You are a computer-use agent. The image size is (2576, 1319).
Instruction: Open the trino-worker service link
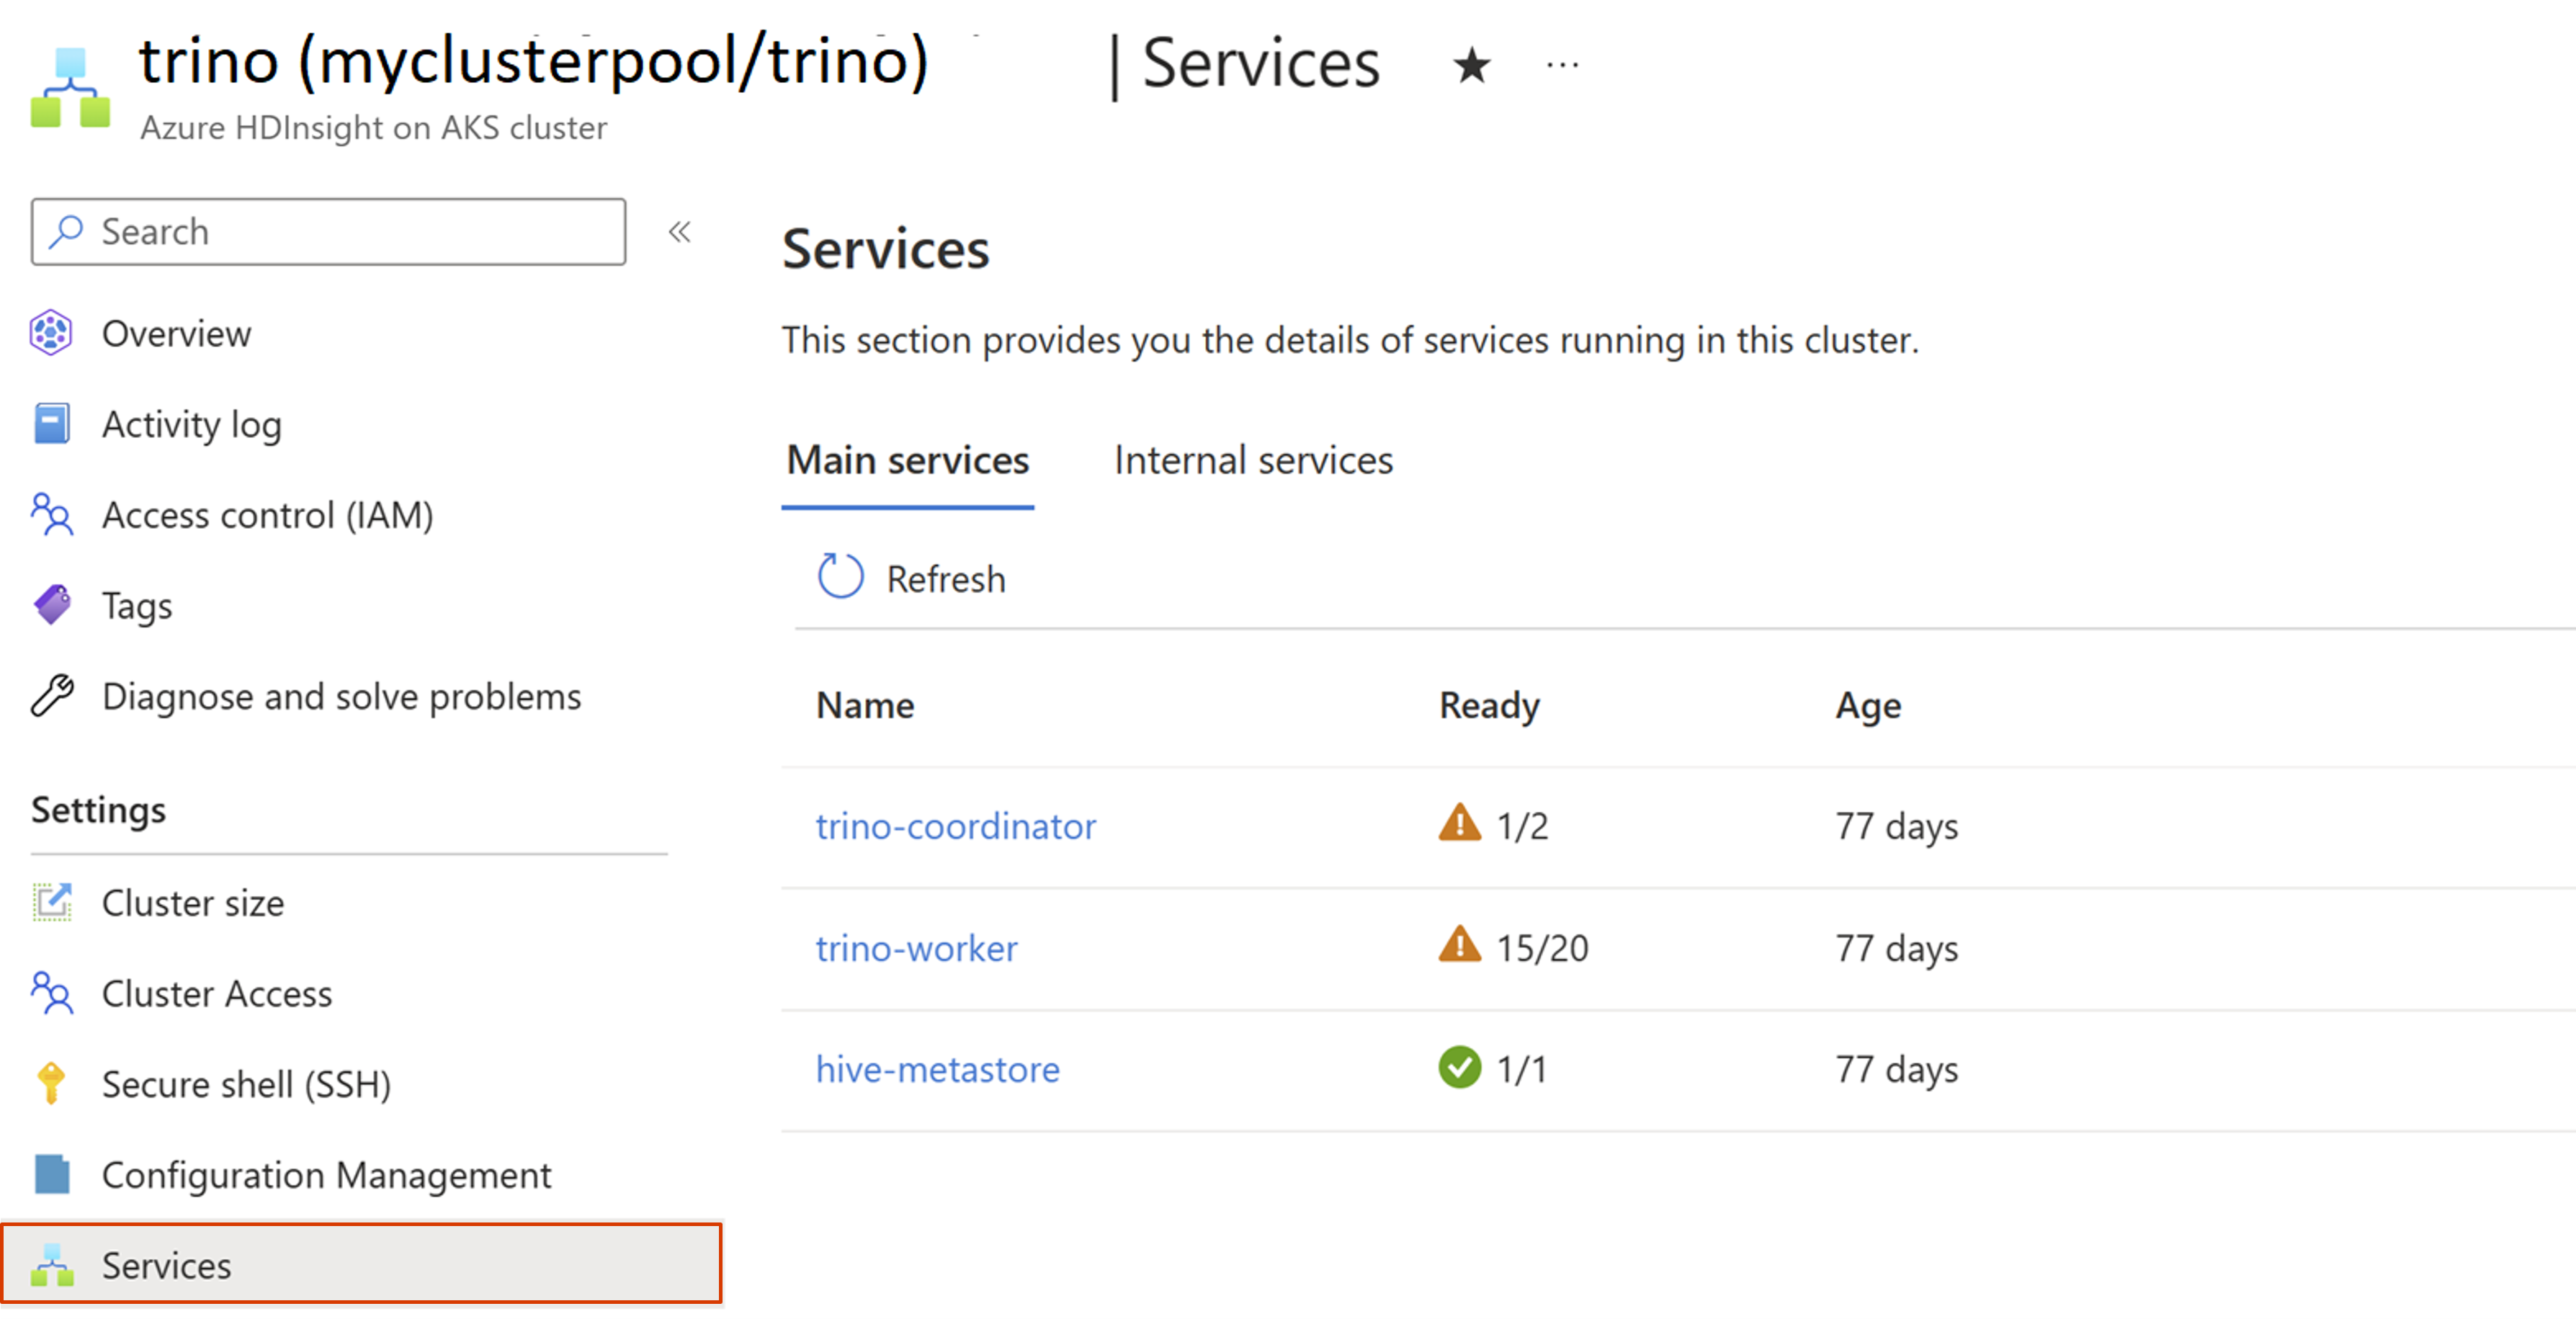[x=916, y=948]
